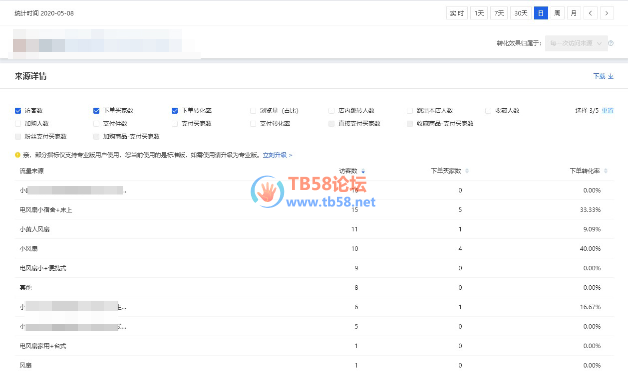Sort by 下单转化率 column arrows
The width and height of the screenshot is (628, 384).
click(x=606, y=171)
